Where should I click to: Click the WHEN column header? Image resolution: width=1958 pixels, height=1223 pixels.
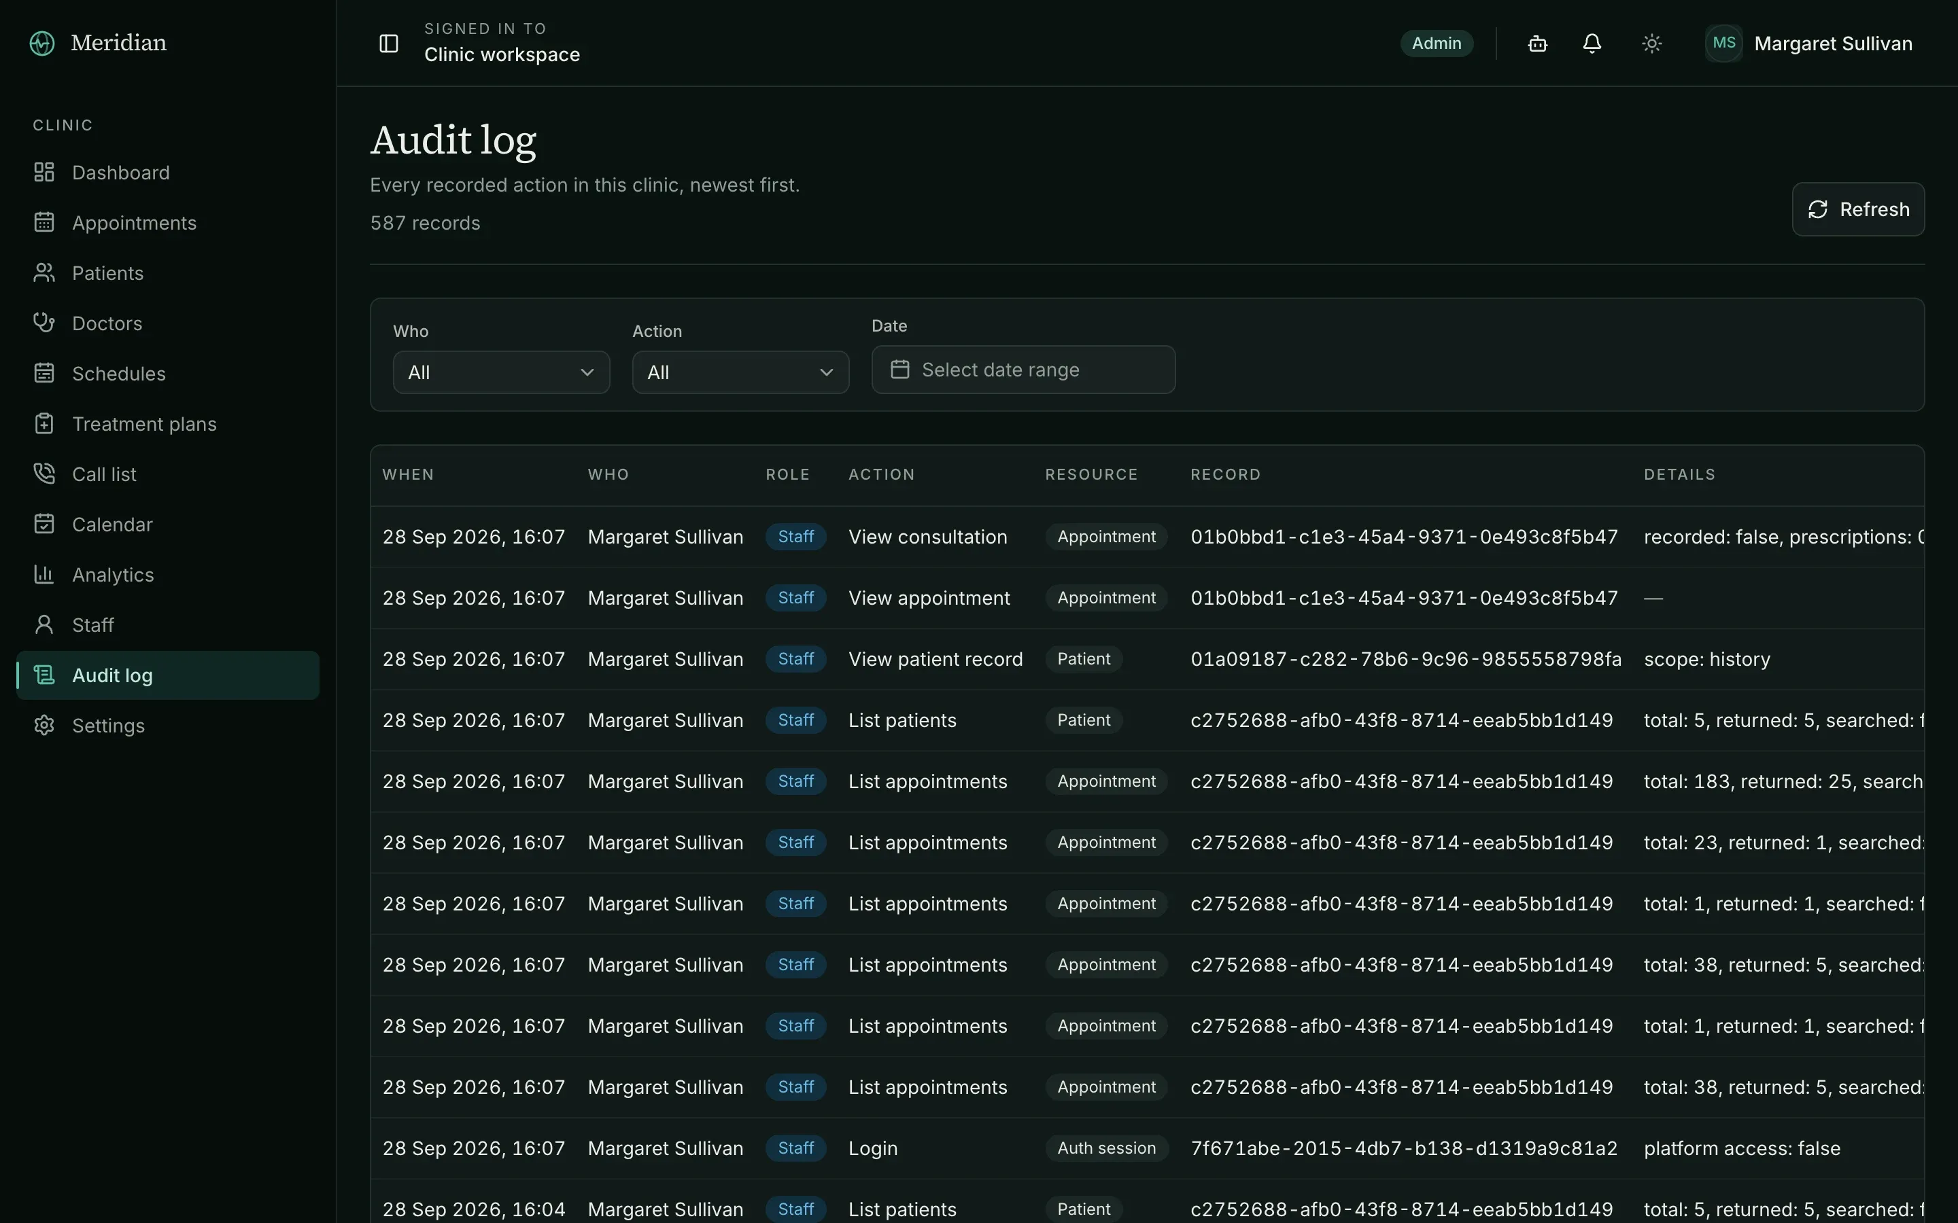coord(408,475)
